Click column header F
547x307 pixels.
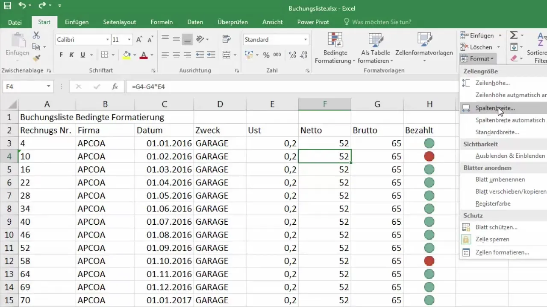click(x=325, y=104)
